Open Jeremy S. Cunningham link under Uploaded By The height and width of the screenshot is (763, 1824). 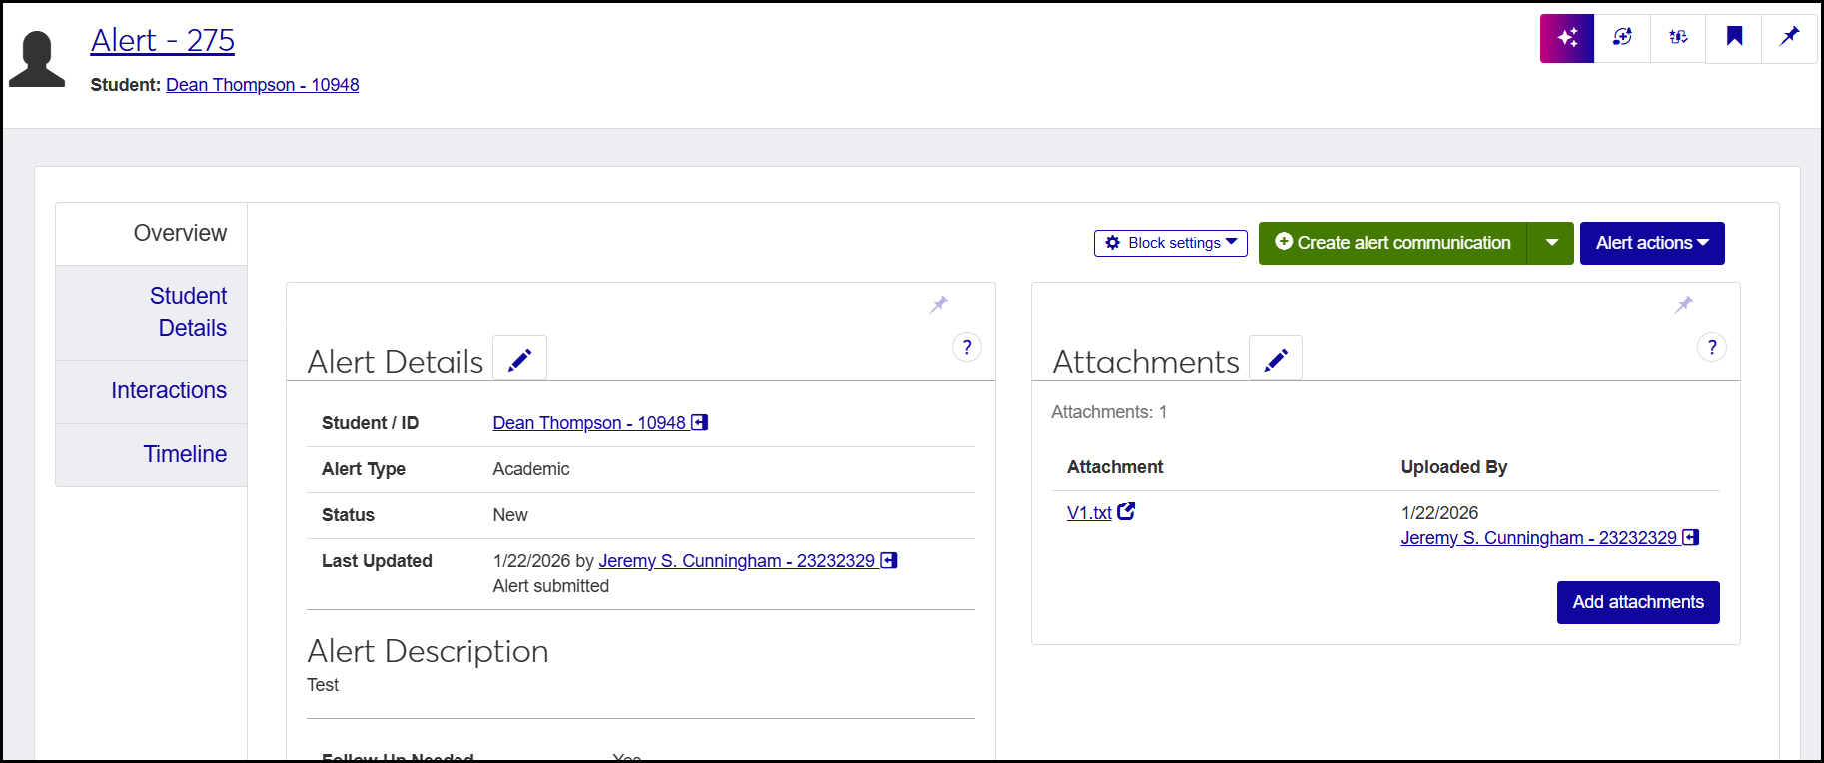click(1539, 538)
